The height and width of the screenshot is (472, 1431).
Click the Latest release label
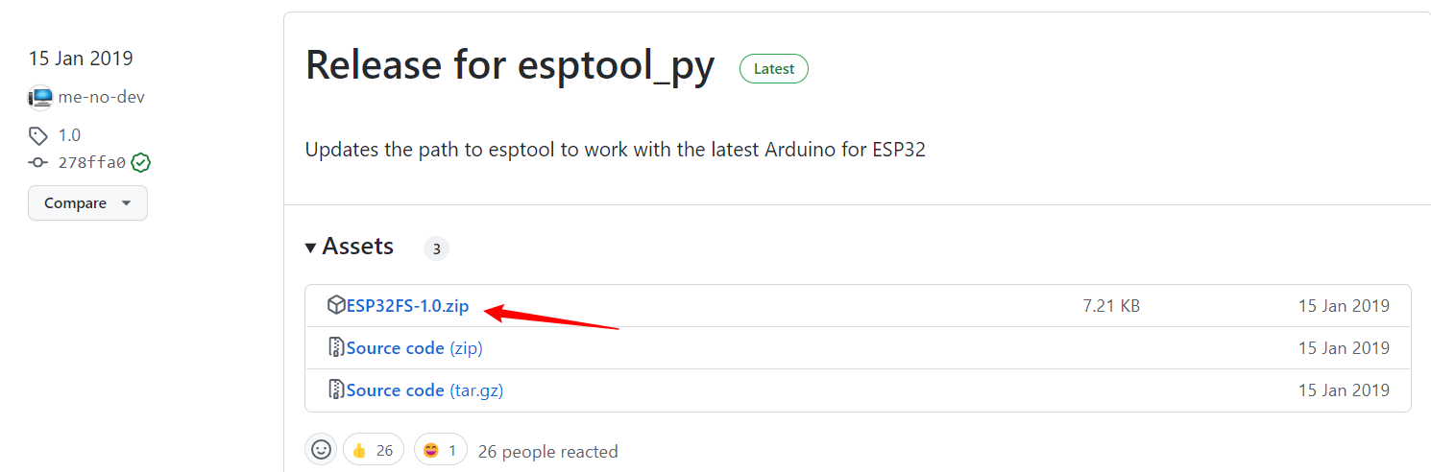774,69
